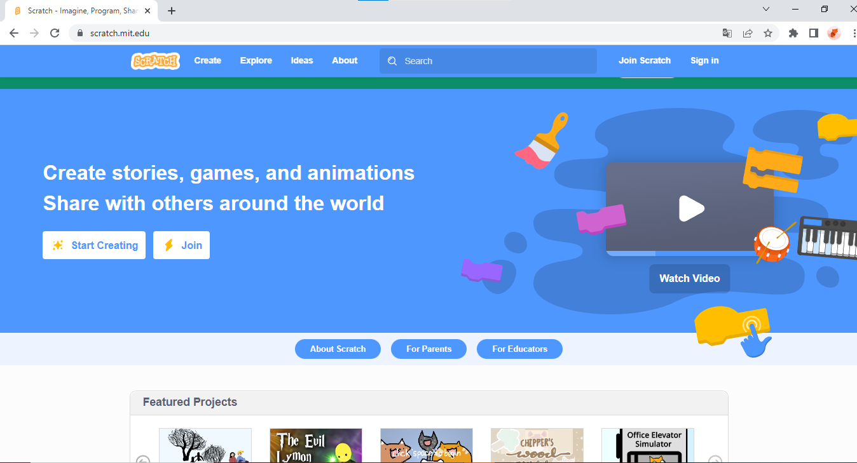Open the tree silhouette project thumbnail
This screenshot has height=463, width=857.
[205, 445]
